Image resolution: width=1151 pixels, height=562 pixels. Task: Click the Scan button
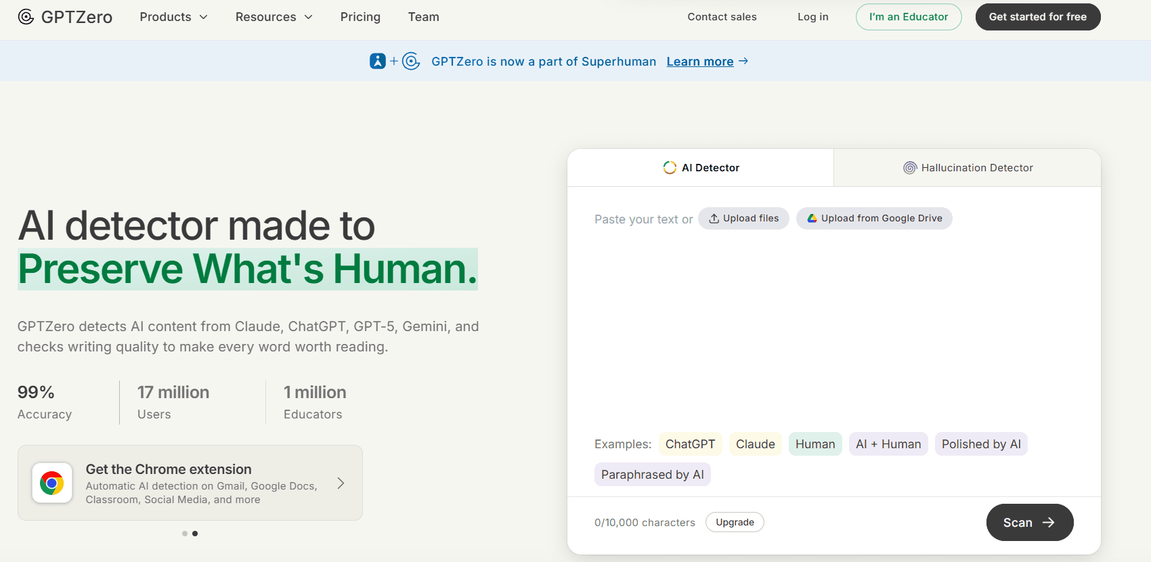coord(1030,523)
